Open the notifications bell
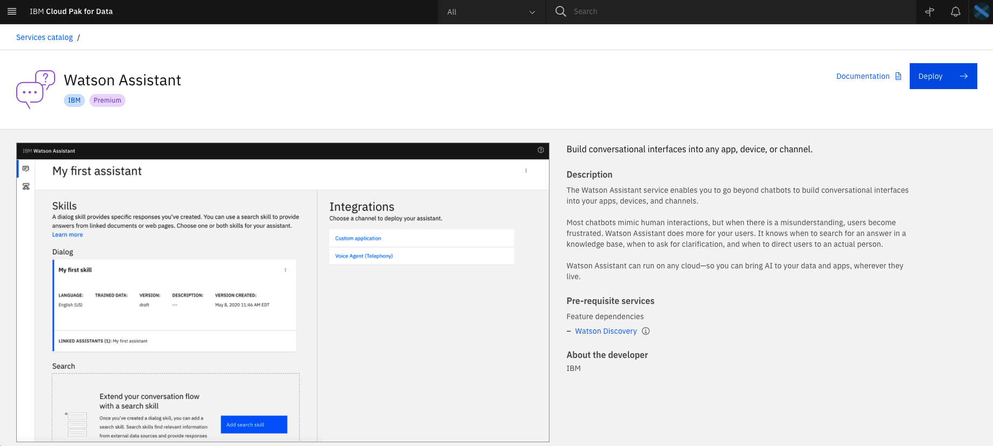 pyautogui.click(x=956, y=12)
